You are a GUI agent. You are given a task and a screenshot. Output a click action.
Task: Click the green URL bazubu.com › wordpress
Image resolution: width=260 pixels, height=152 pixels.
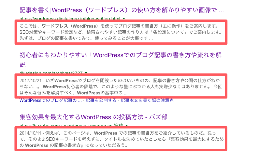tap(71, 125)
